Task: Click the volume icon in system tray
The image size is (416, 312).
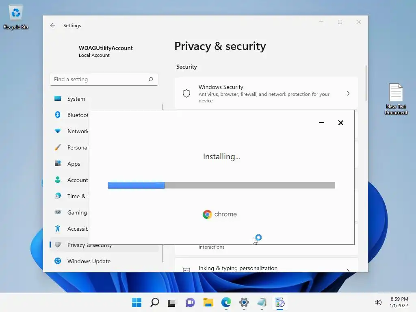Action: pos(378,302)
